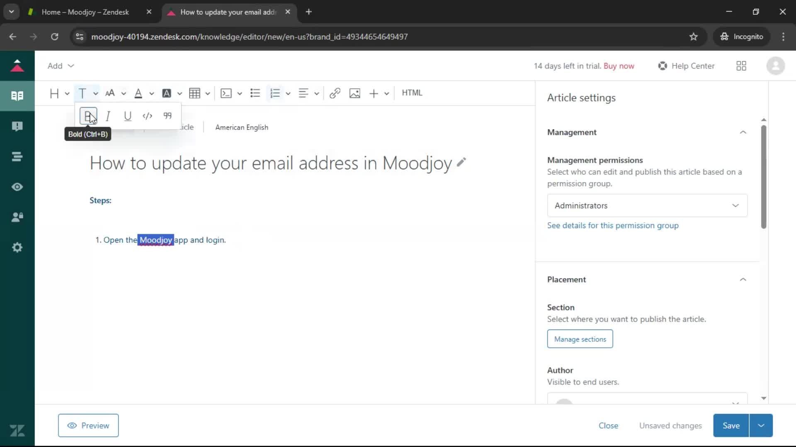Open the Heading style tool
This screenshot has height=447, width=796.
54,94
